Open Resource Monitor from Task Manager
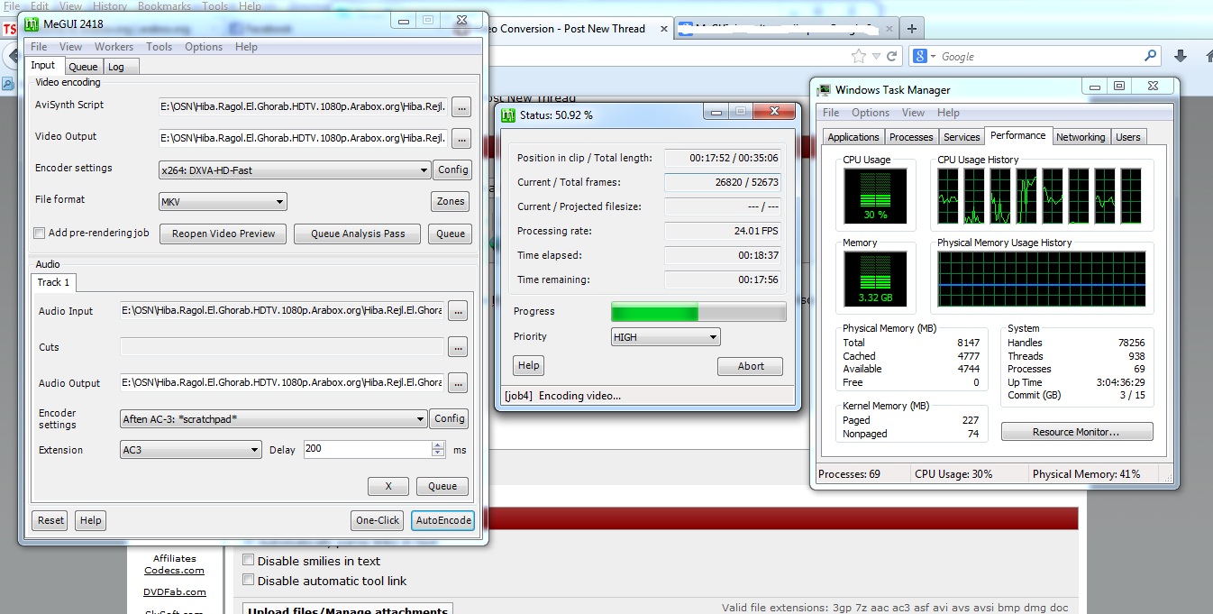 1077,432
